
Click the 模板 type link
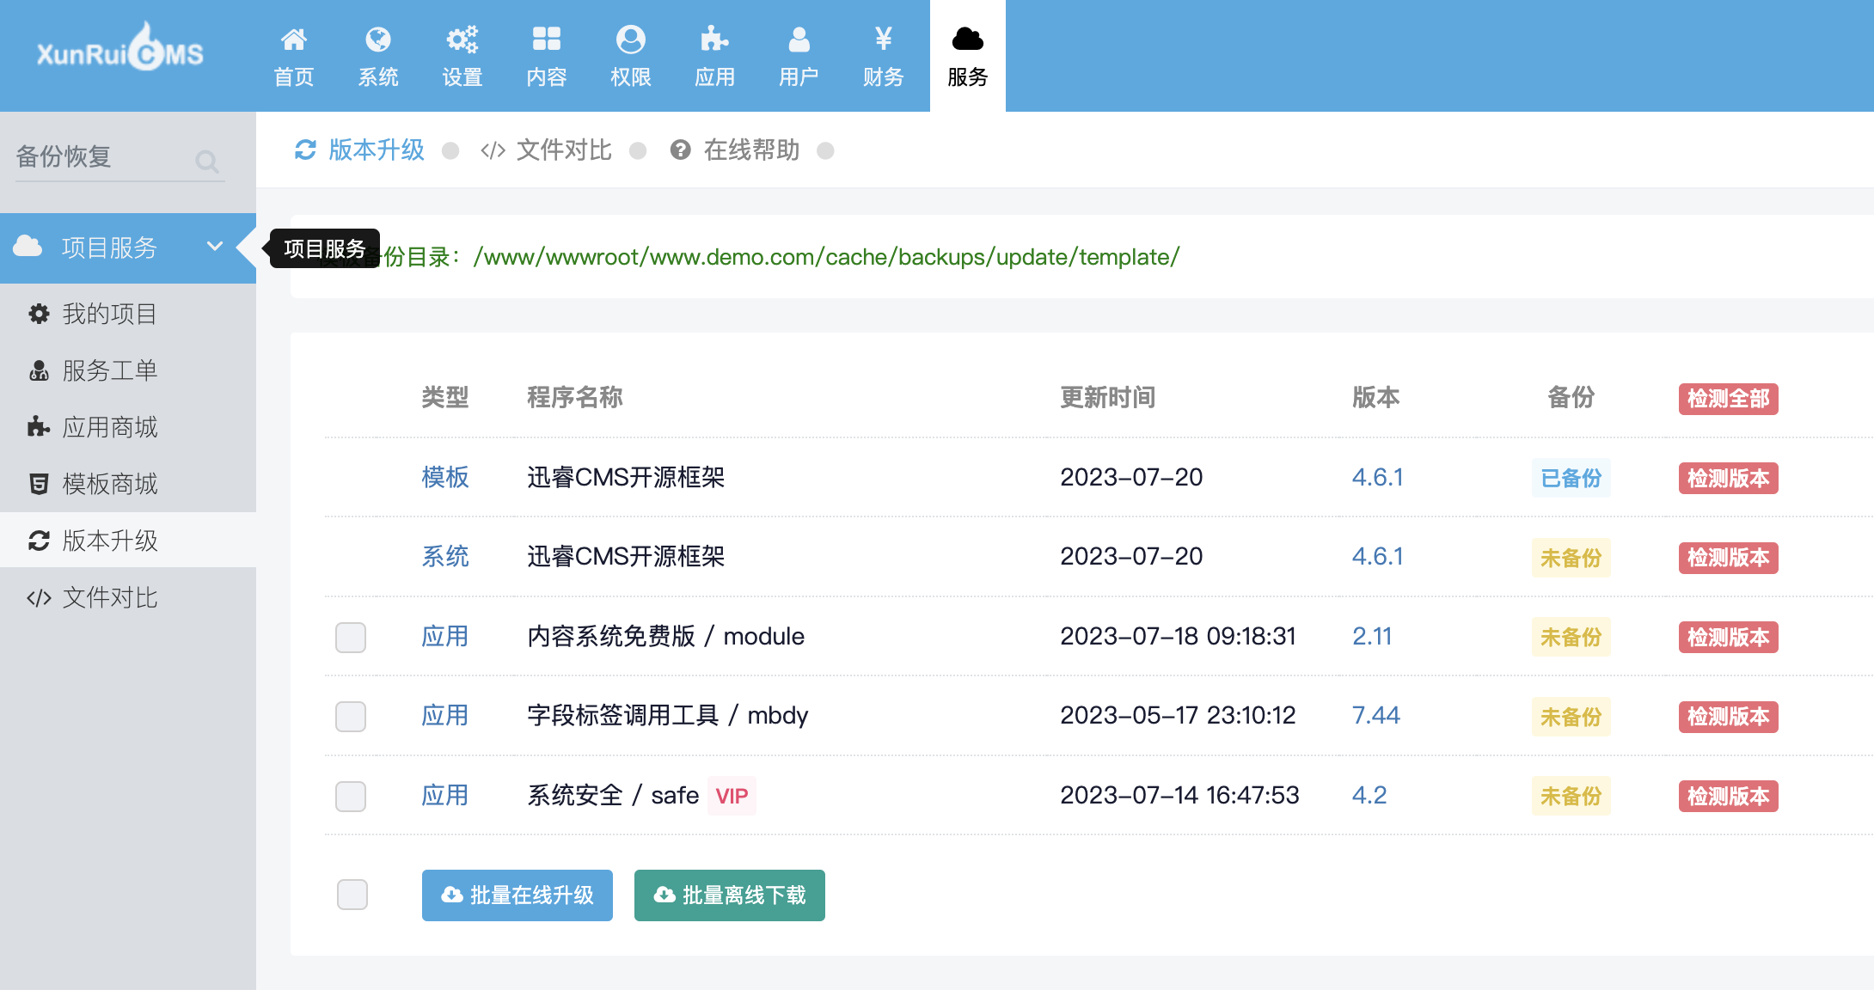coord(445,477)
